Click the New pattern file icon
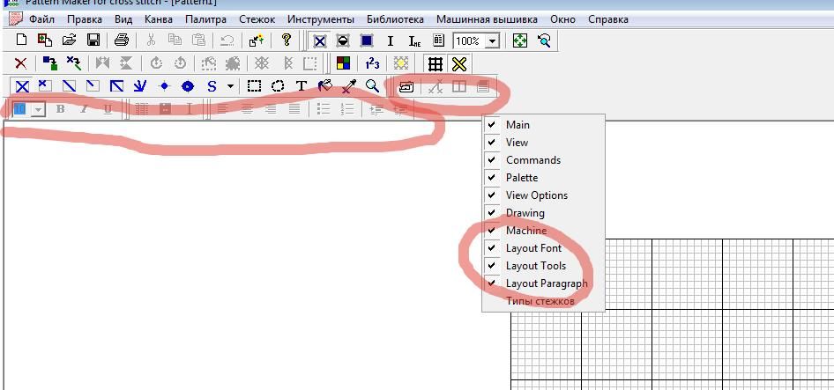Screen dimensions: 834x390 click(22, 40)
